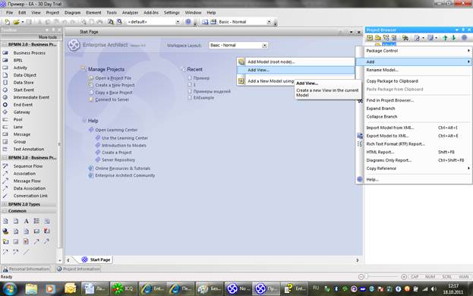Expand the Package Control submenu

tap(414, 51)
